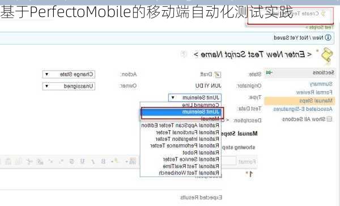Click the Bold formatting icon

tap(103, 161)
